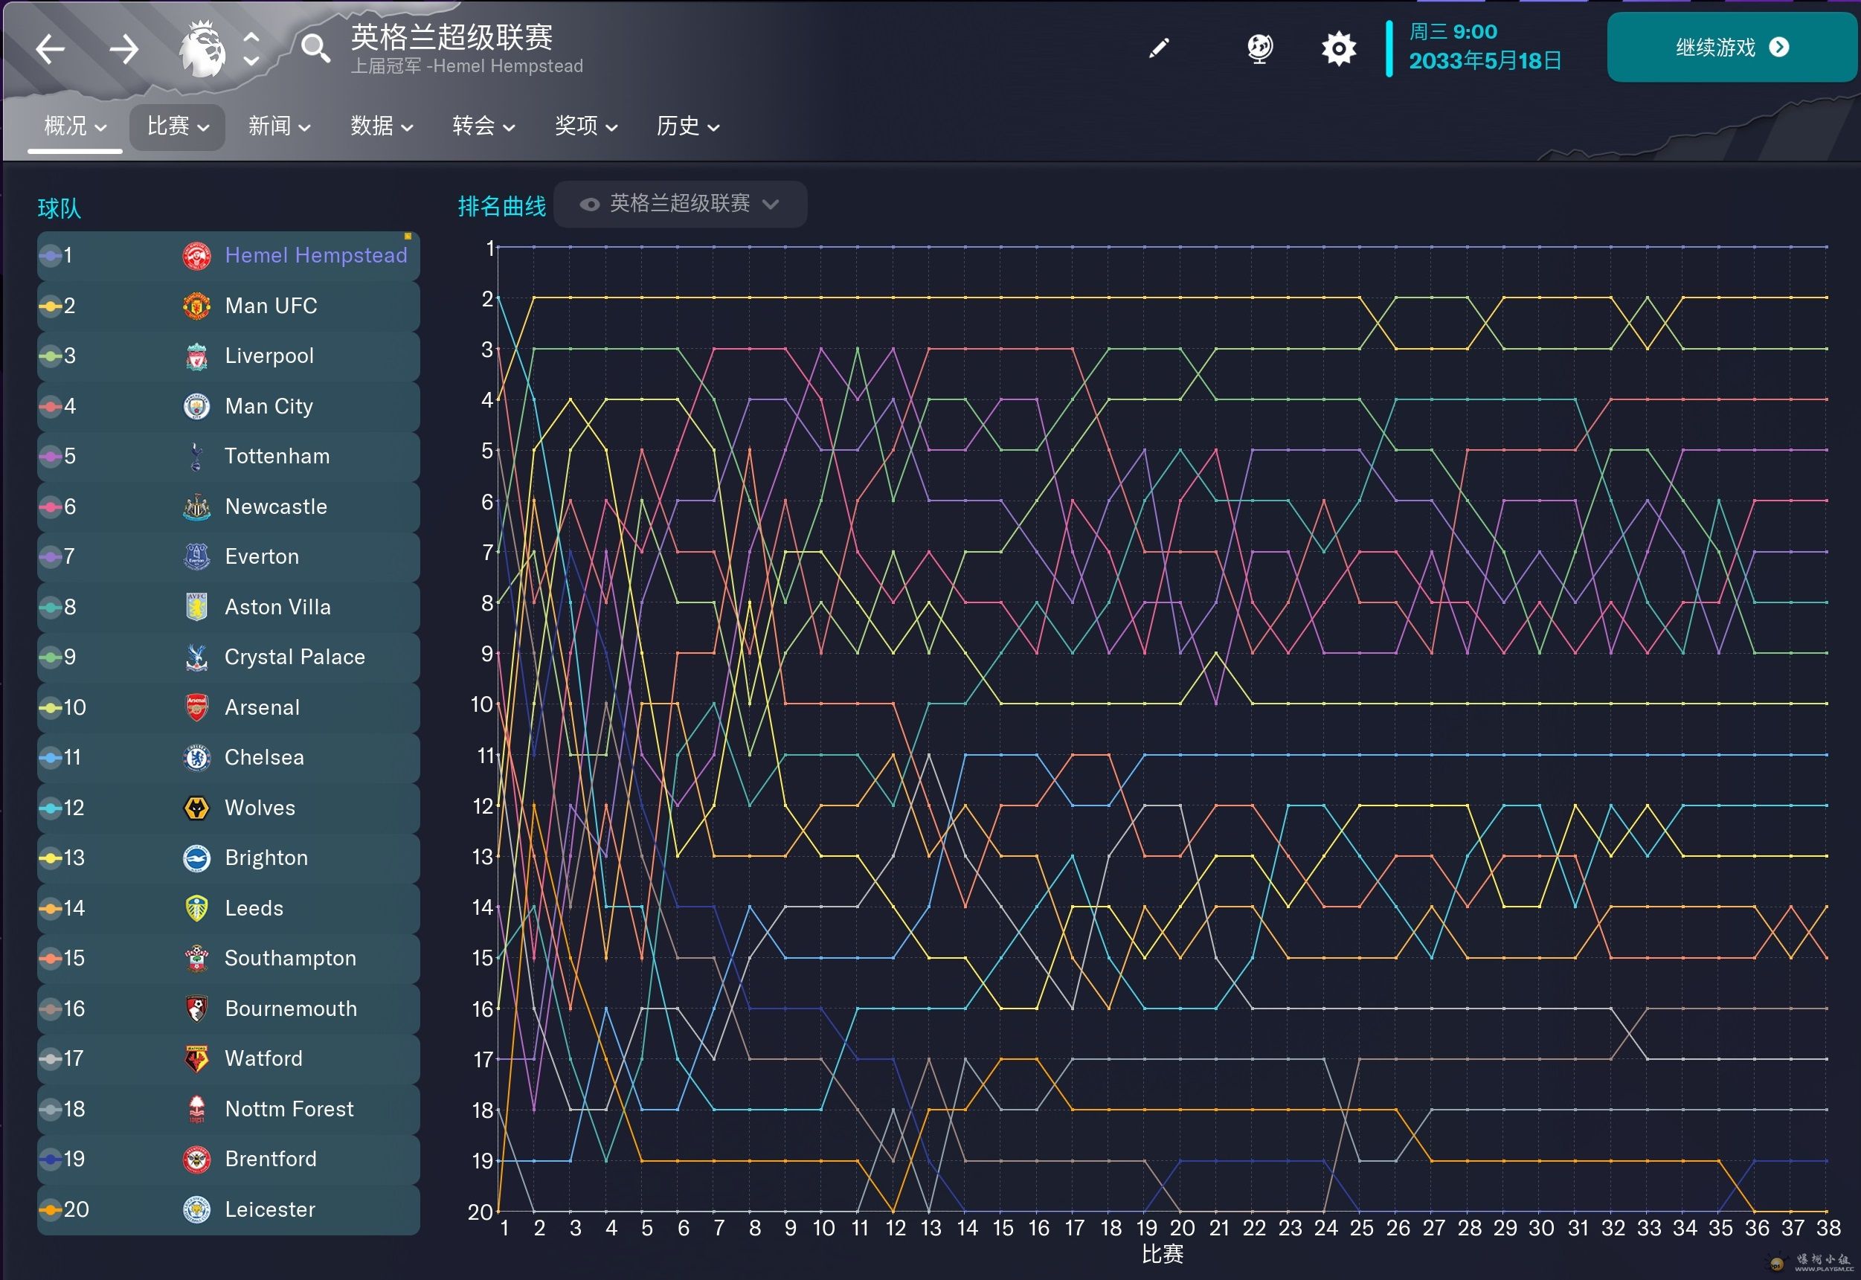The width and height of the screenshot is (1861, 1280).
Task: Open the 转会 tab menu
Action: click(x=483, y=126)
